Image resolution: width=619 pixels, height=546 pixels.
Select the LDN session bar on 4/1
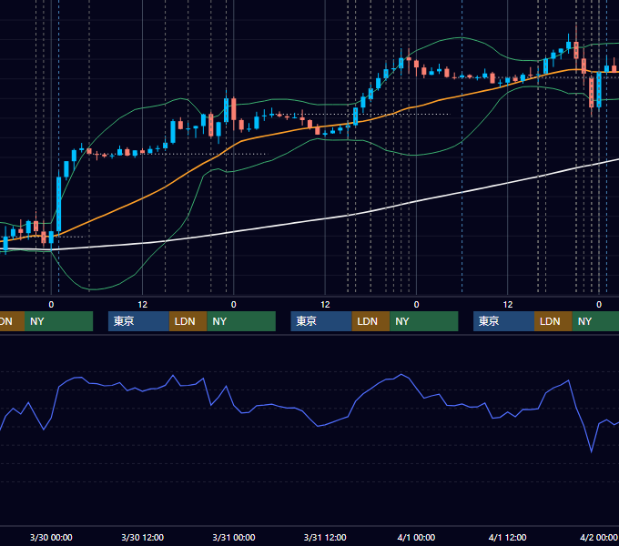click(x=553, y=321)
